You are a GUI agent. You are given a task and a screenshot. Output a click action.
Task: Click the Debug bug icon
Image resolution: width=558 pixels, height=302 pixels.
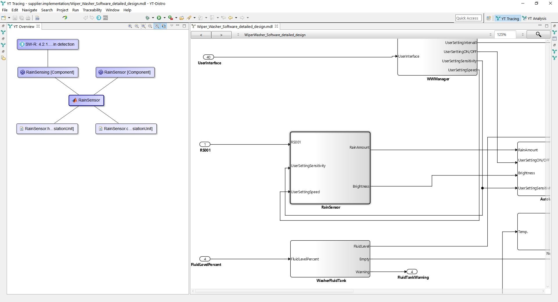pos(148,18)
